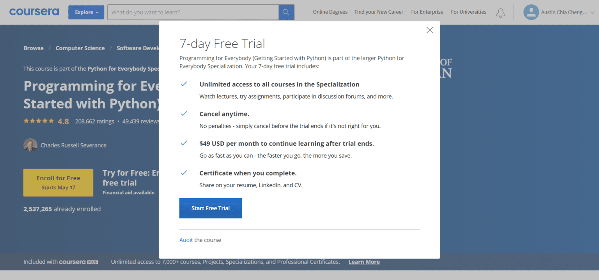Open the Explore dropdown
599x280 pixels.
pyautogui.click(x=86, y=12)
